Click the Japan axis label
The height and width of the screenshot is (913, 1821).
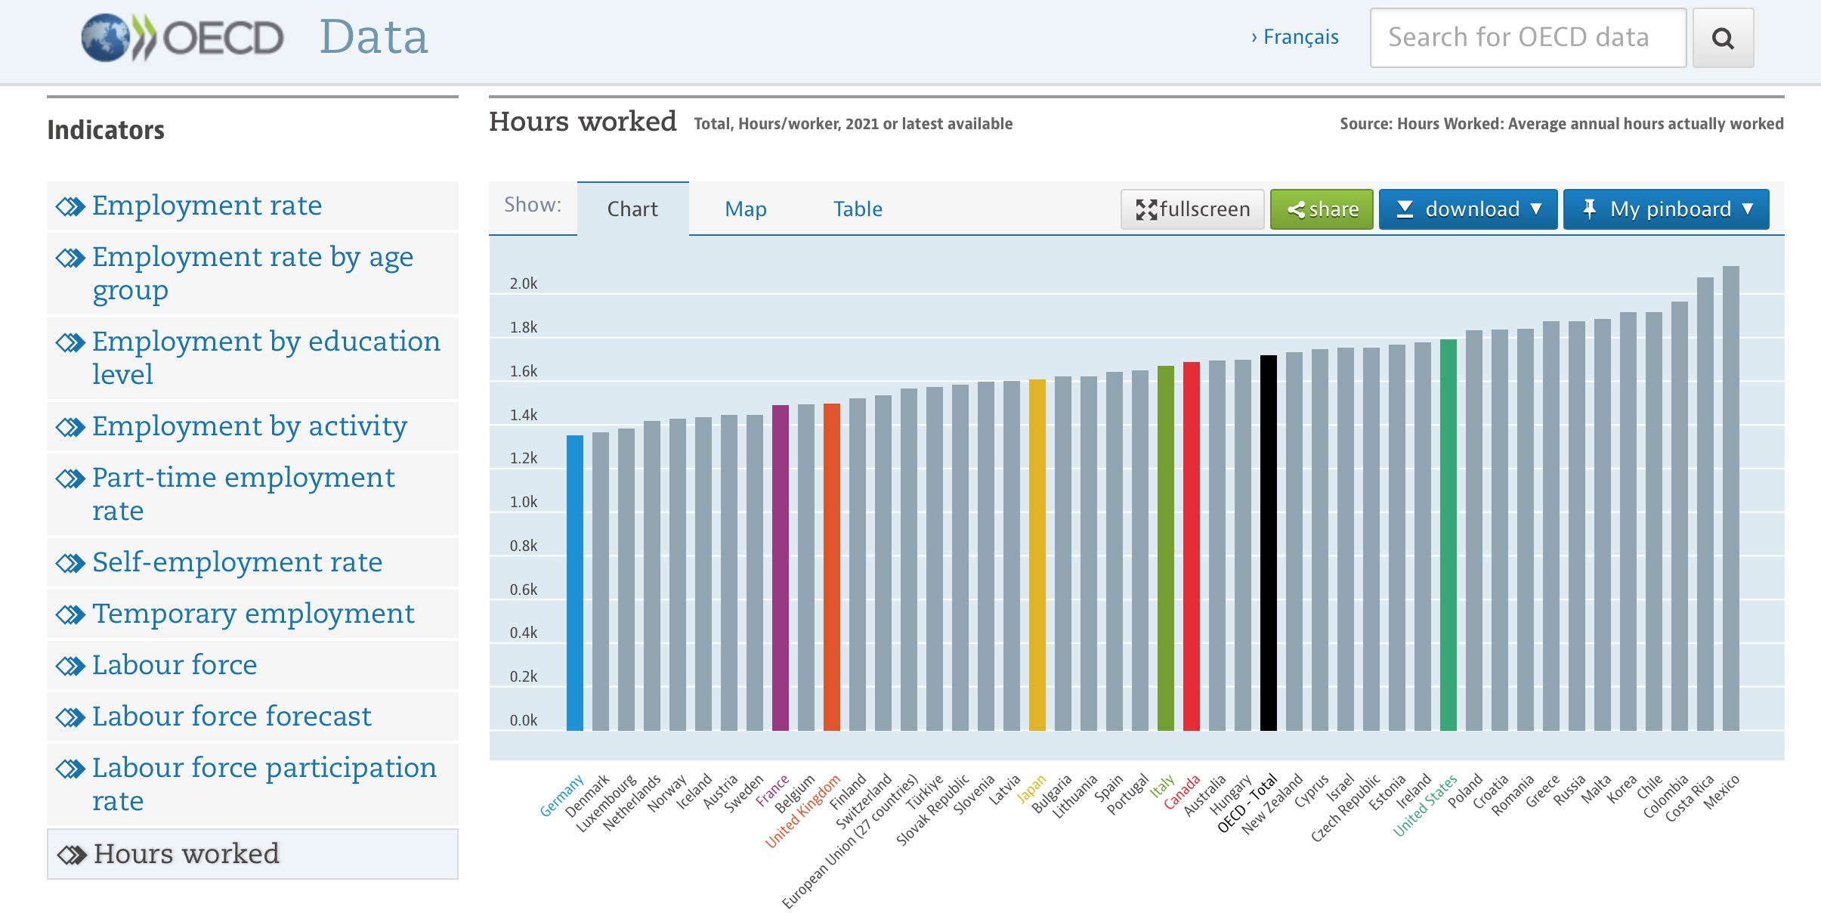[1031, 788]
